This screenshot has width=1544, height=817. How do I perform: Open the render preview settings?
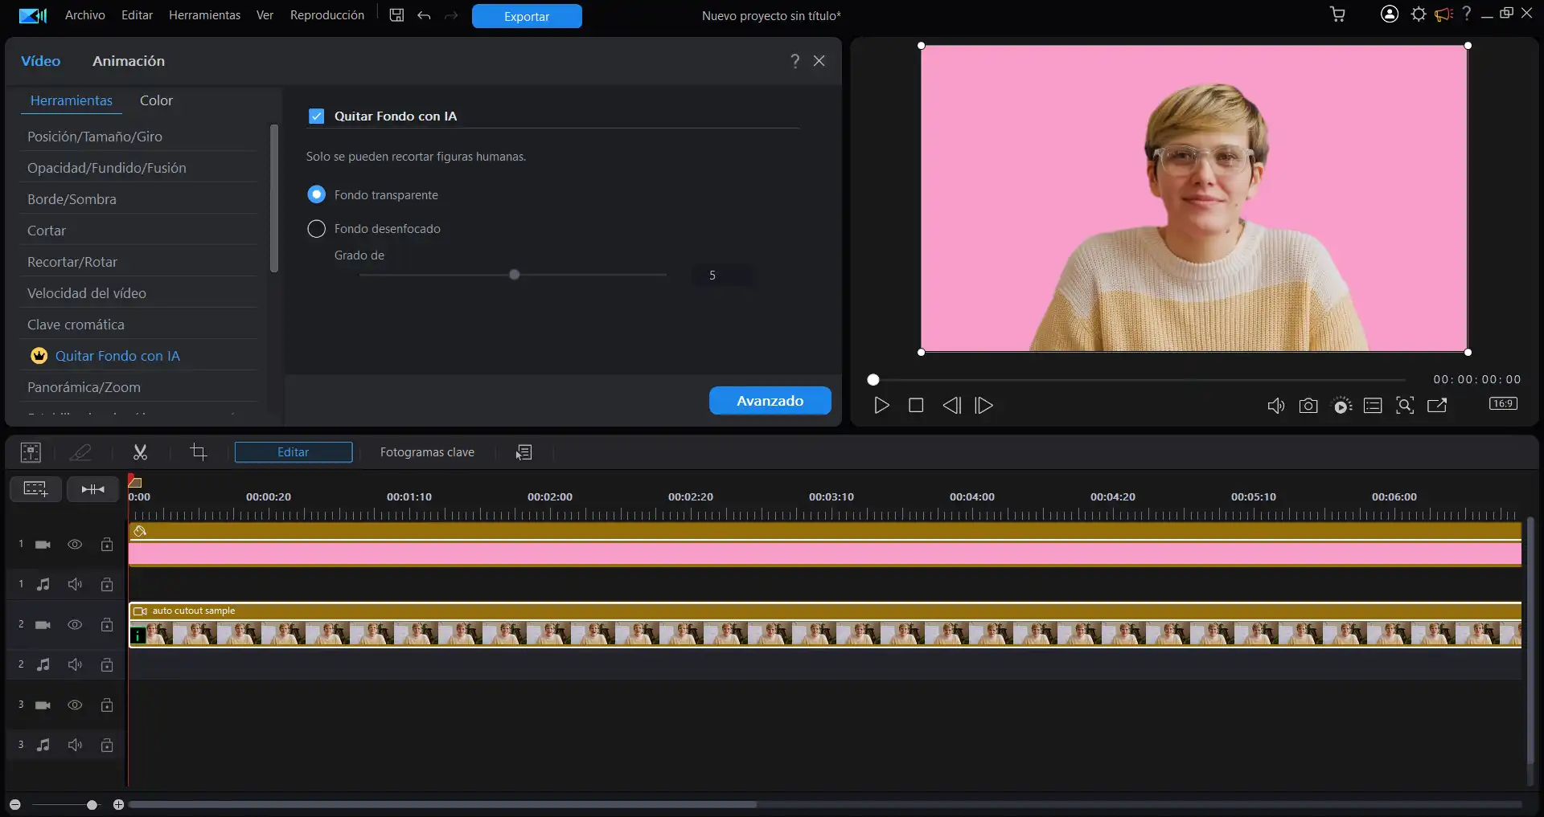[x=1341, y=406]
